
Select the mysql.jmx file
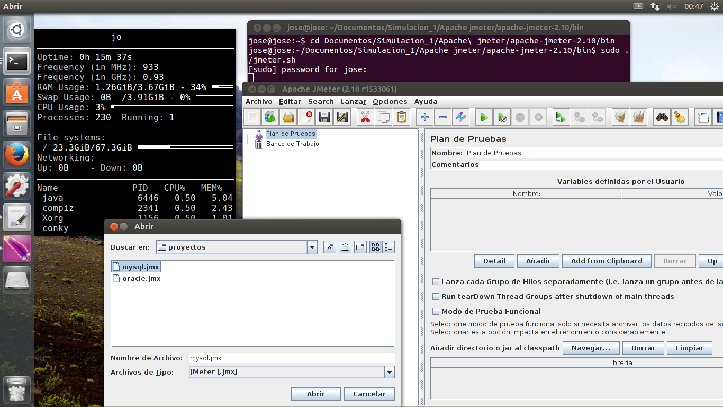pyautogui.click(x=137, y=267)
